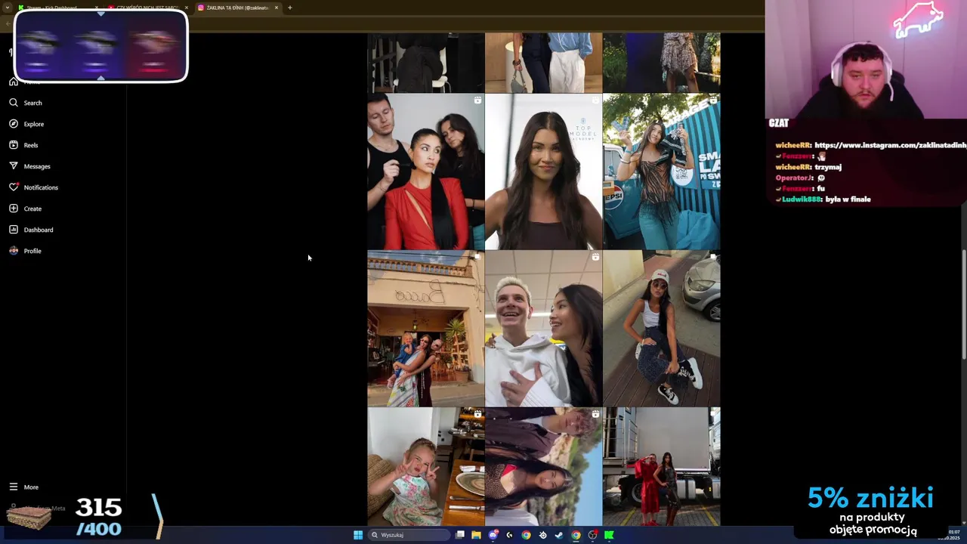Open the Top Model Academy portrait post
967x544 pixels.
(x=543, y=172)
